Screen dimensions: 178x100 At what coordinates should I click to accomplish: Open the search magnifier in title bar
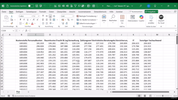pos(141,6)
